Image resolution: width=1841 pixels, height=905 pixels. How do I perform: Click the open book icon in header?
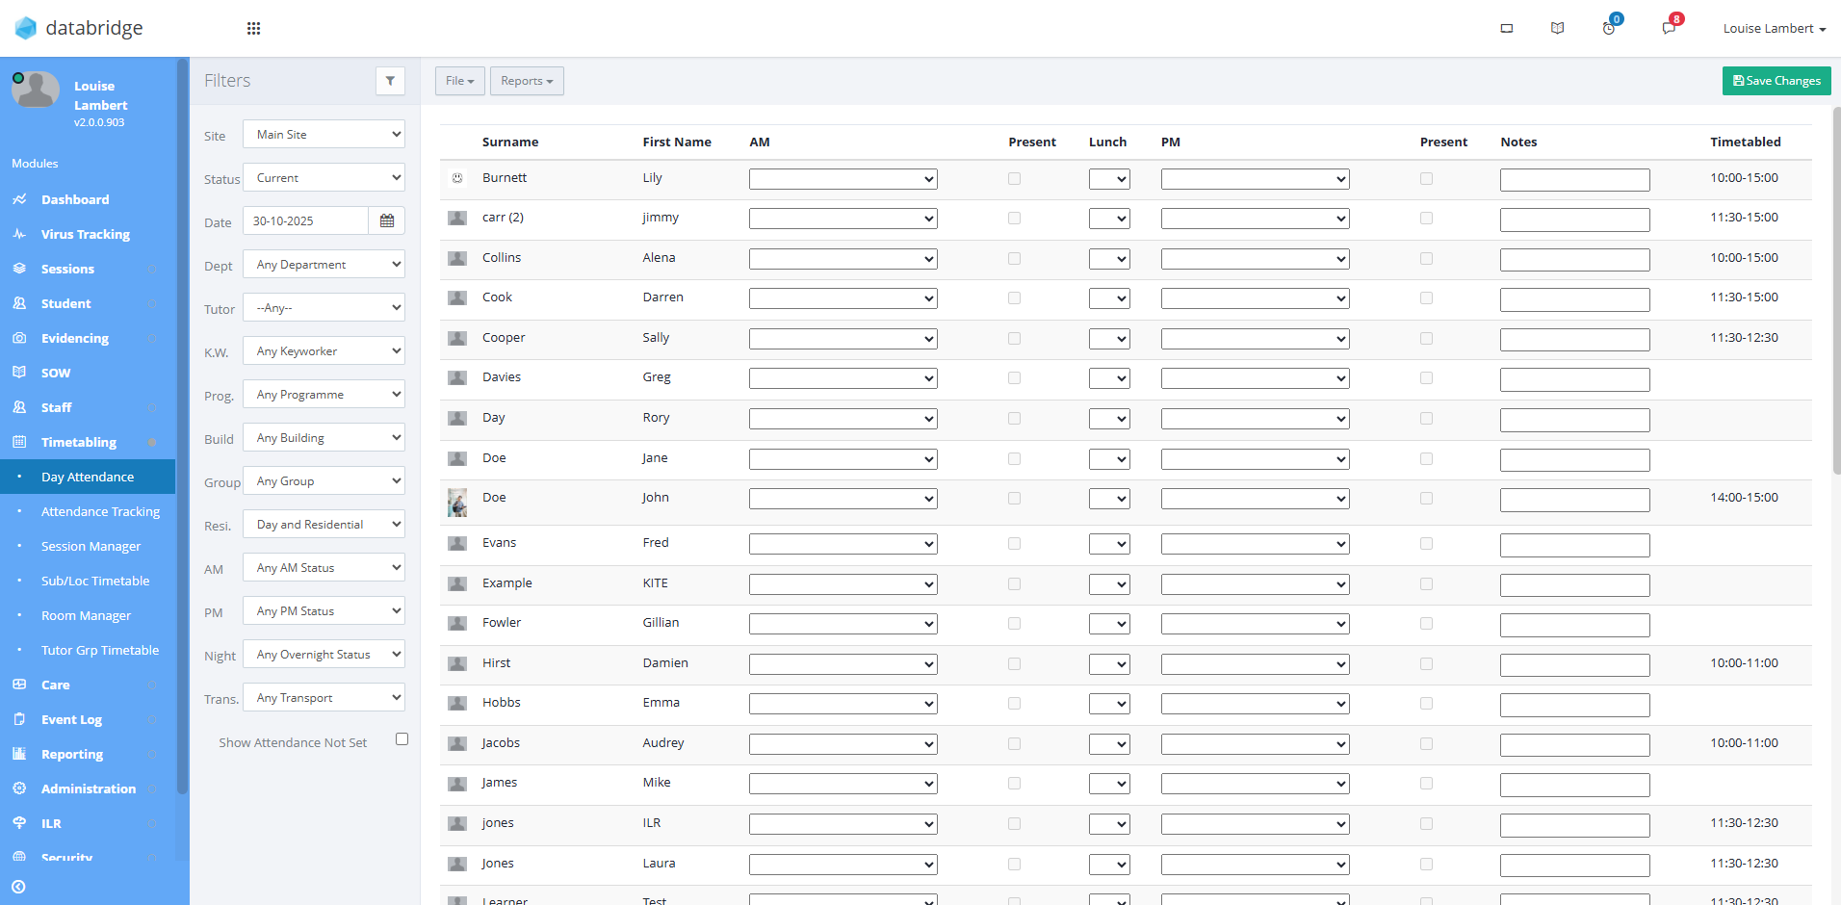[1557, 29]
